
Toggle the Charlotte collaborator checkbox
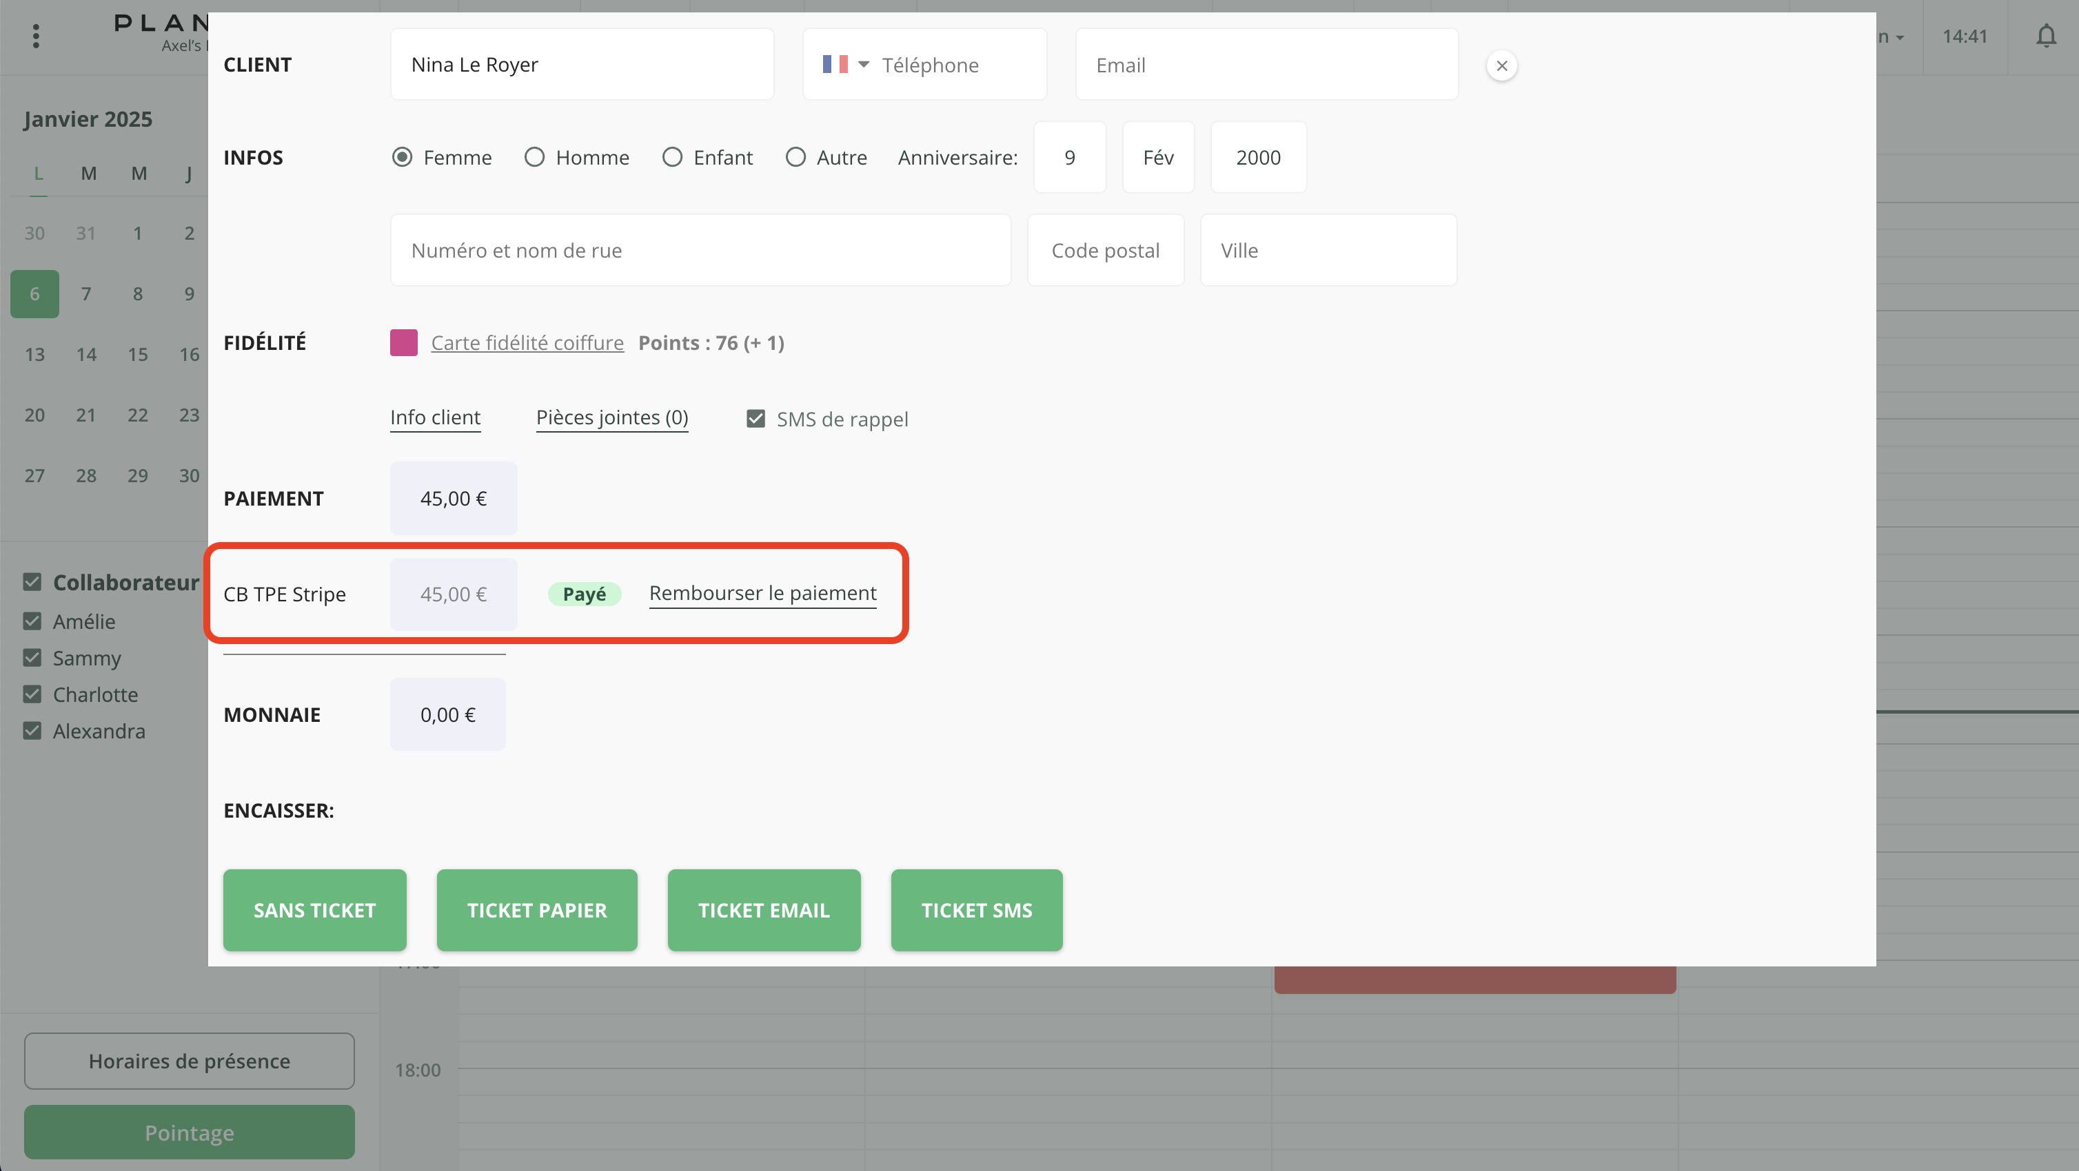tap(32, 694)
